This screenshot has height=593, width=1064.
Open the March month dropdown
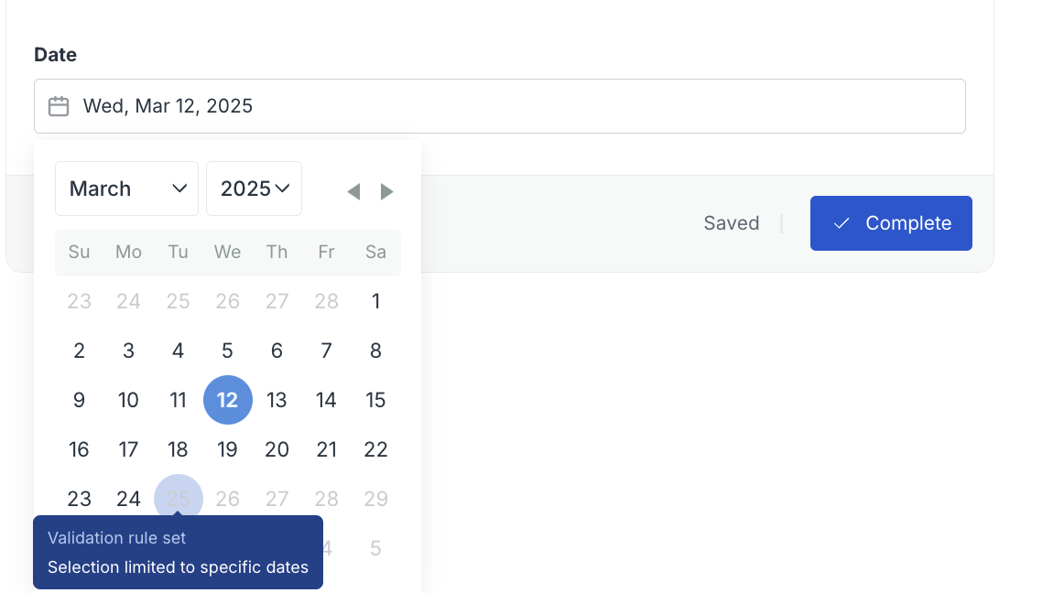coord(127,189)
